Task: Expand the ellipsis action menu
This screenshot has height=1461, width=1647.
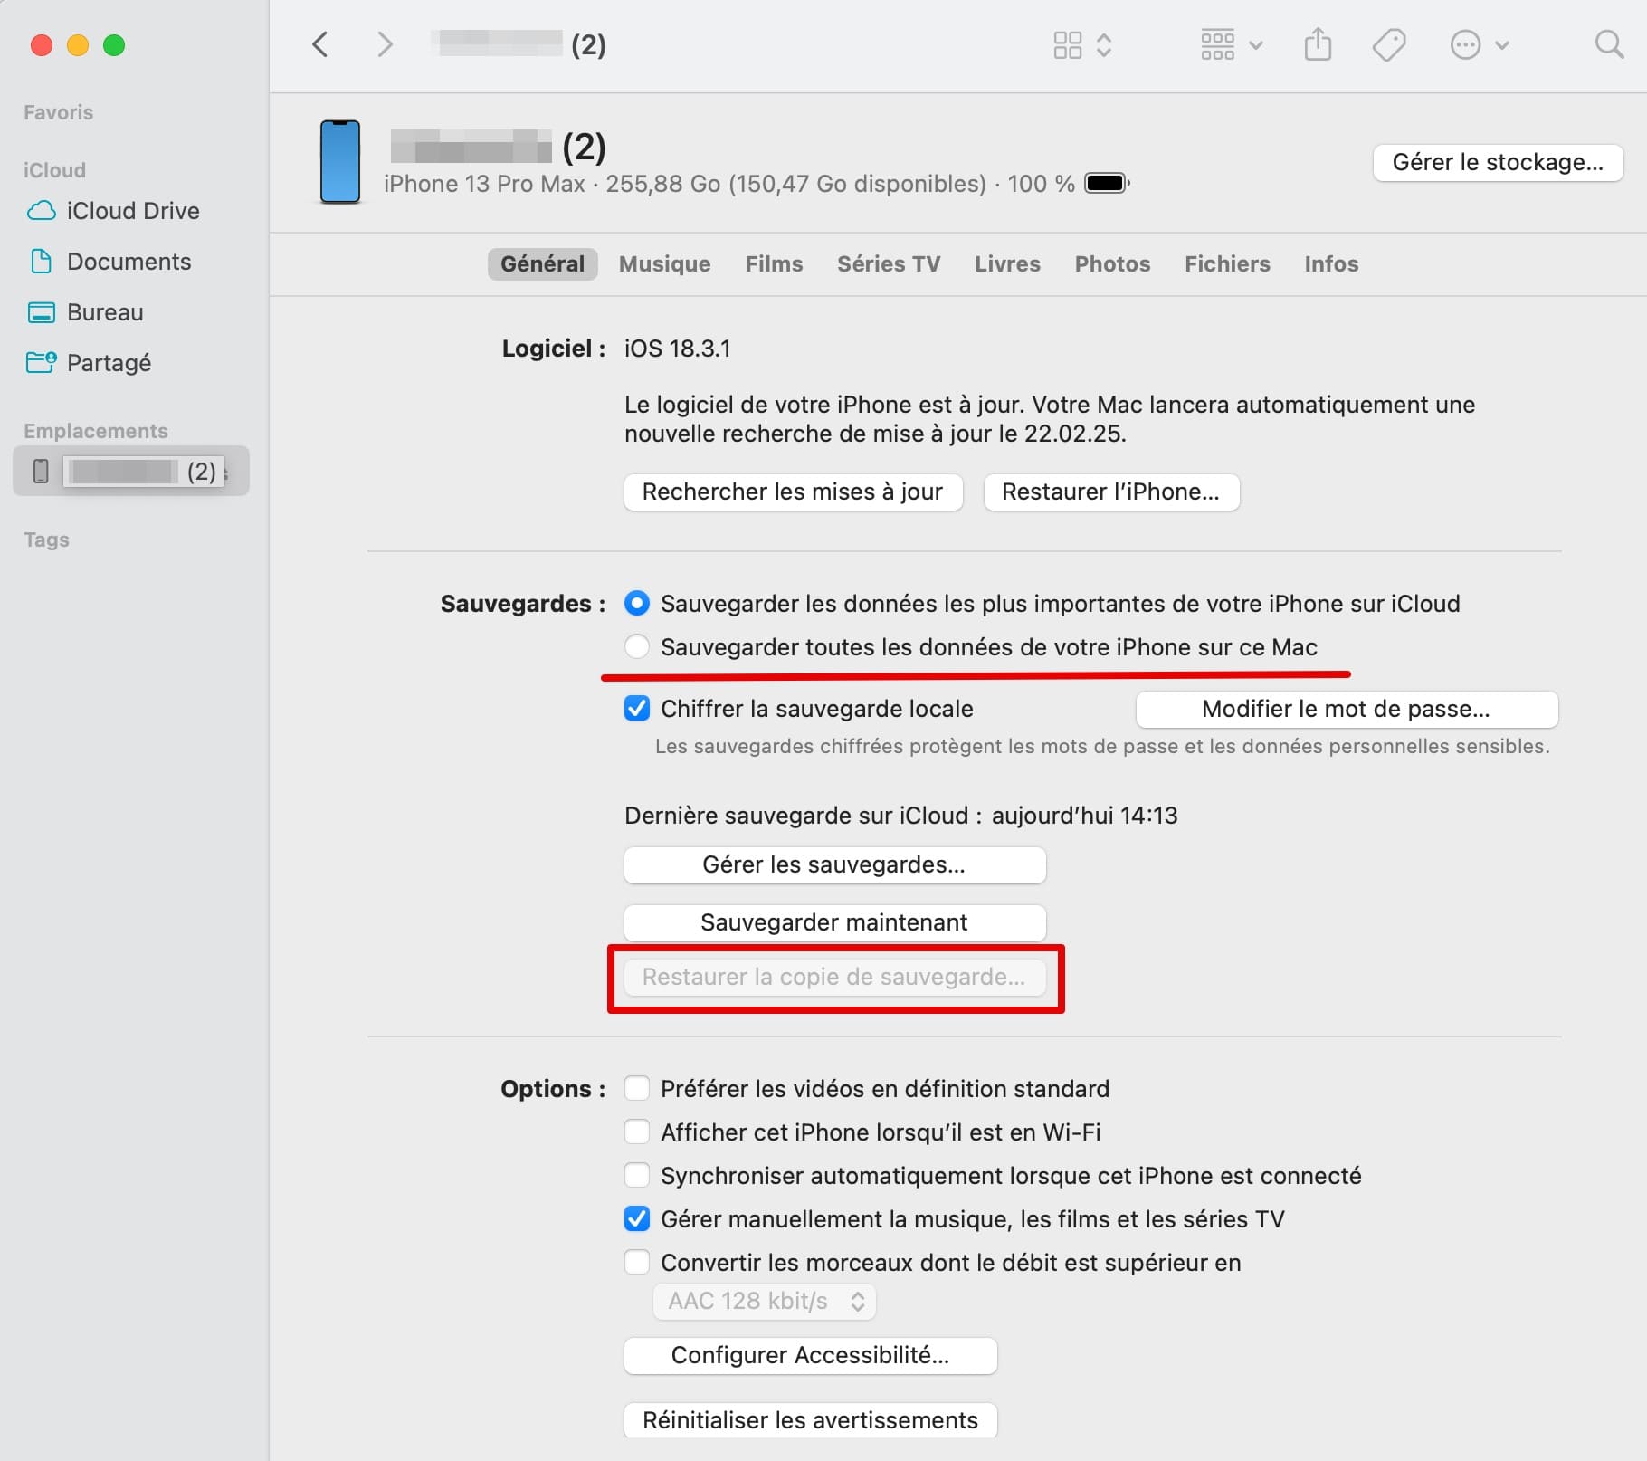Action: [x=1479, y=44]
